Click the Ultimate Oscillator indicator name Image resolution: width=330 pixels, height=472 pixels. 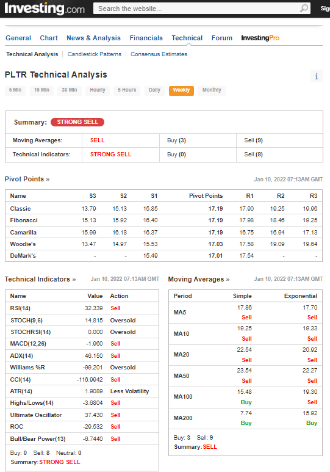(x=36, y=415)
